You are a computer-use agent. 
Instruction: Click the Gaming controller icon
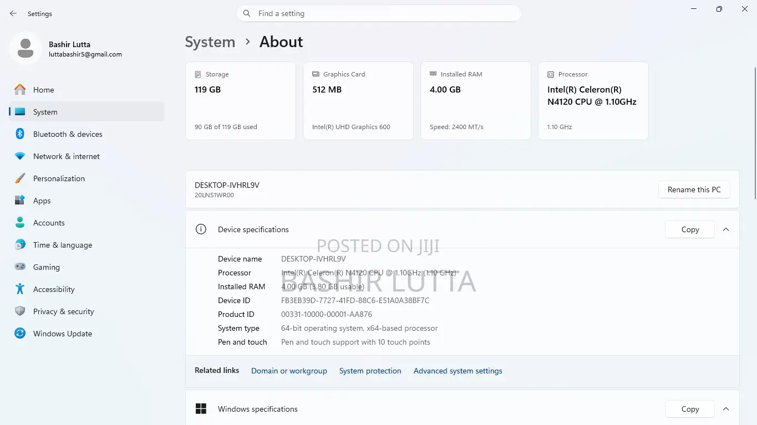click(x=20, y=267)
